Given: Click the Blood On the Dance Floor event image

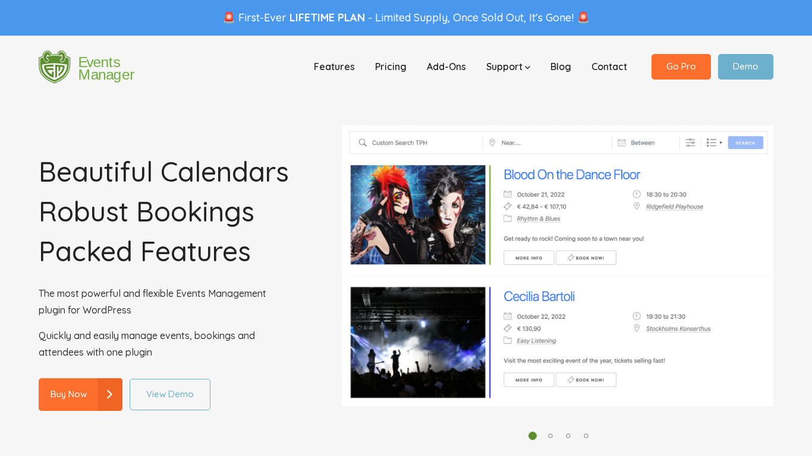Looking at the screenshot, I should point(418,214).
